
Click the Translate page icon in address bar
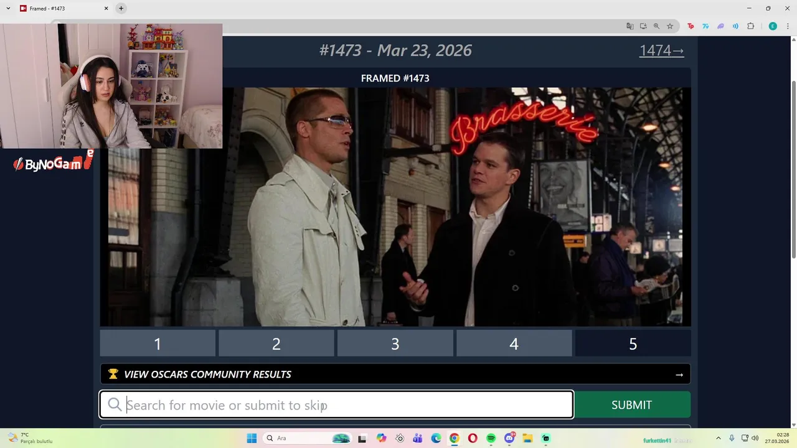coord(630,26)
